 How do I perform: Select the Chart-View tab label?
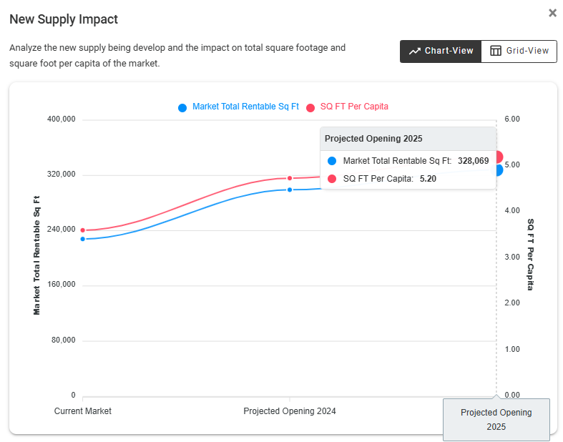449,51
